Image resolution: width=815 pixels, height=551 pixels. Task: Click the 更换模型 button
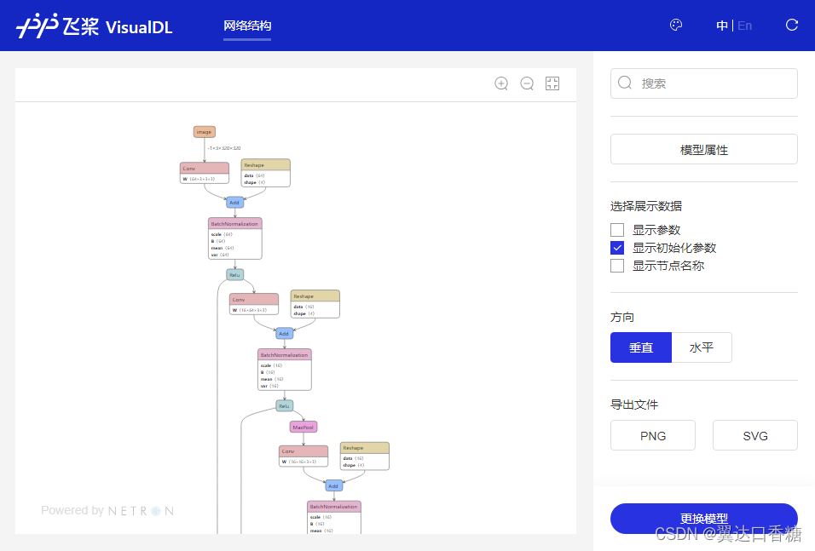point(703,519)
